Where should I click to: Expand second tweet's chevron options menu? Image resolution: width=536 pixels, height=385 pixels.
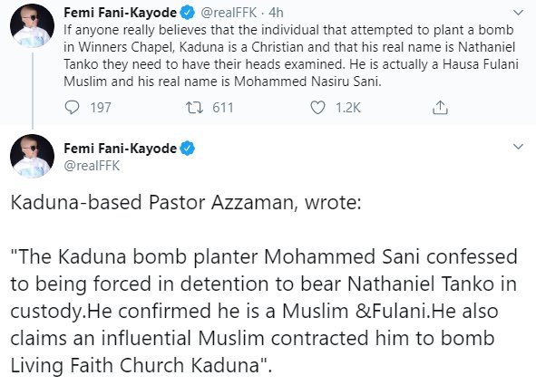[519, 147]
